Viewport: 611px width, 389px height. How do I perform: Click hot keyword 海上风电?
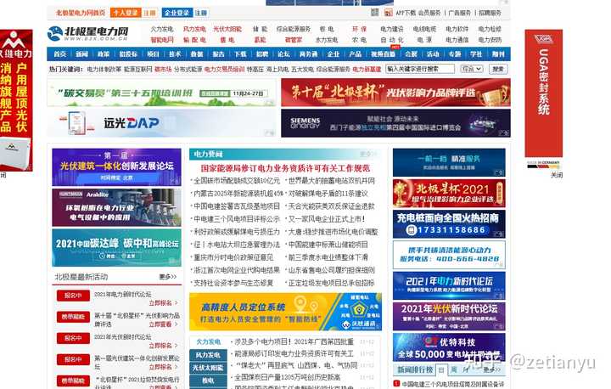point(277,69)
